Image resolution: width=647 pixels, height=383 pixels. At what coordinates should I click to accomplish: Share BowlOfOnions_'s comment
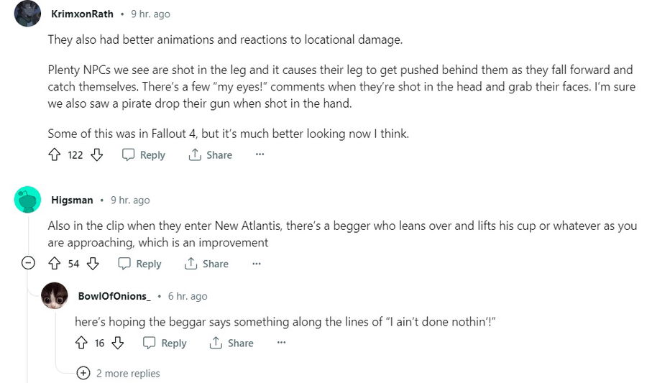point(231,343)
